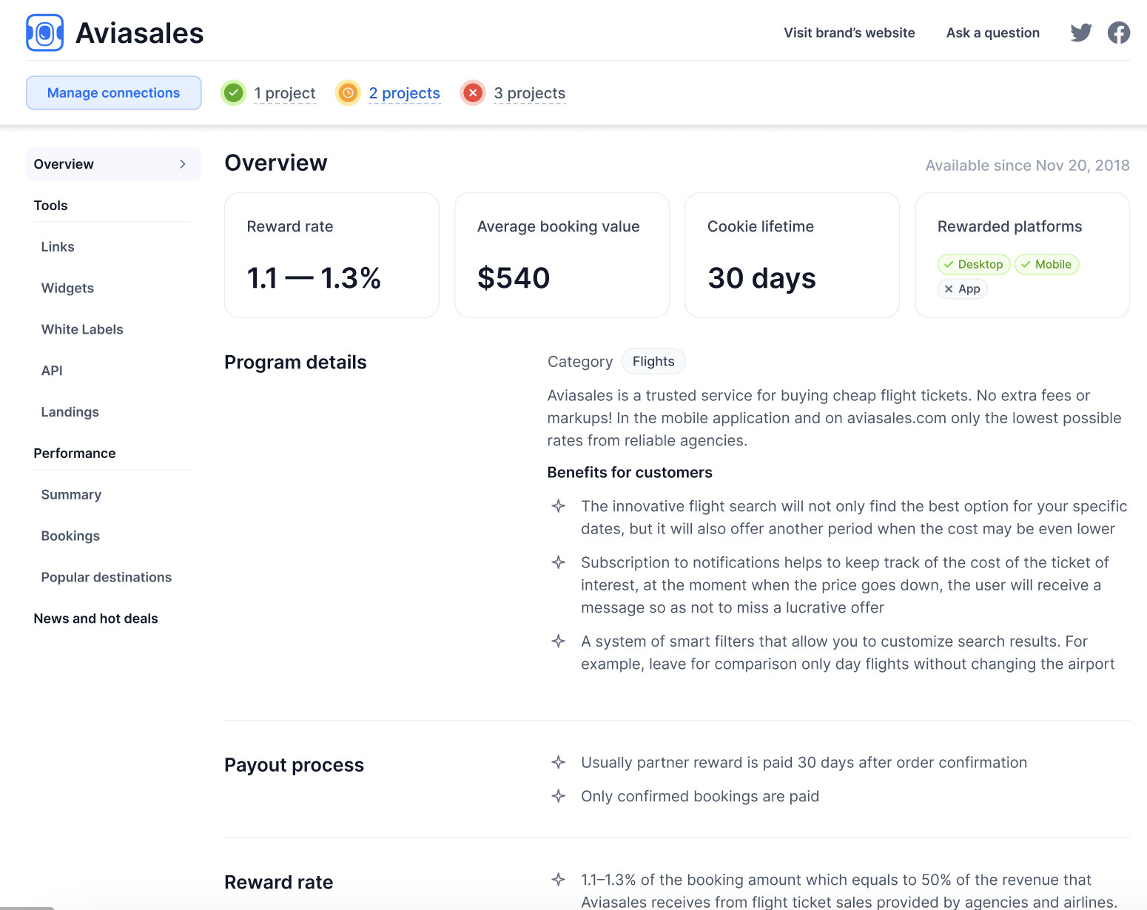Open the Facebook page icon
Screen dimensions: 1147x910
(x=1119, y=33)
